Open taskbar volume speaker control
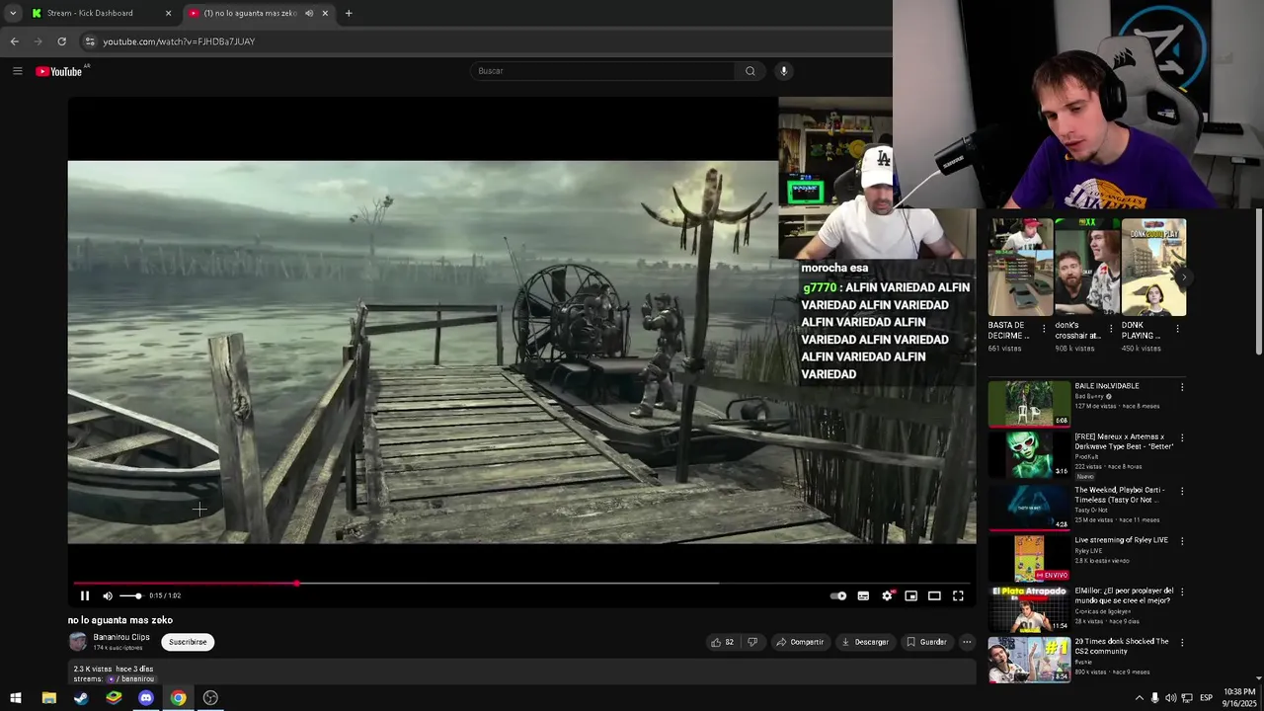This screenshot has width=1264, height=711. click(1170, 698)
